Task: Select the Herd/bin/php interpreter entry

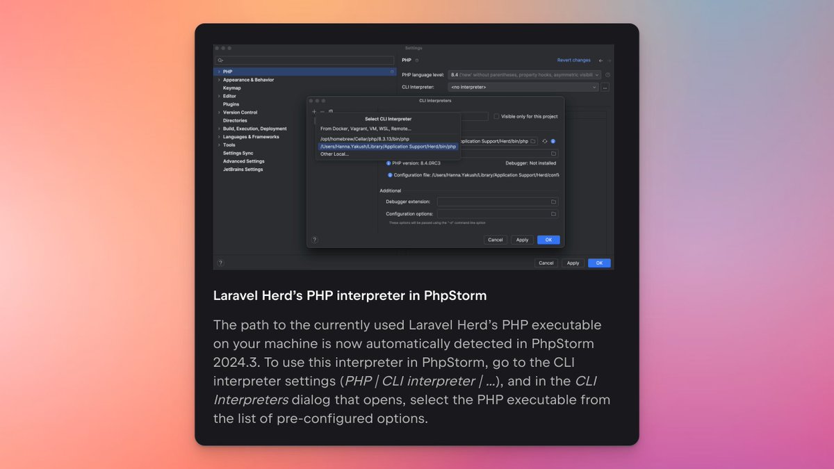Action: pyautogui.click(x=388, y=147)
